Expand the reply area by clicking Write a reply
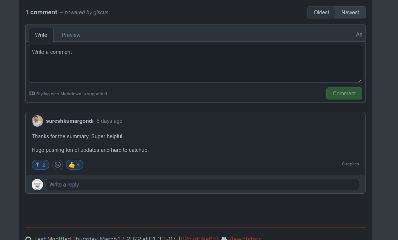398x240 pixels. pyautogui.click(x=202, y=184)
